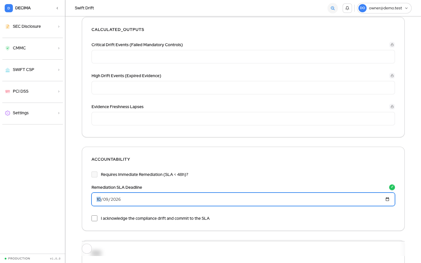Screen dimensions: 421x263
Task: Click the Settings gear icon
Action: click(x=8, y=113)
